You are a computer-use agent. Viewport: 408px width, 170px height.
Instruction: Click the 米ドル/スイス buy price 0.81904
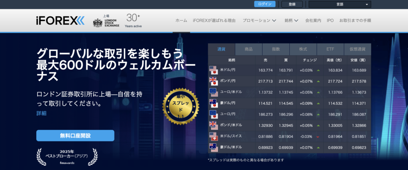(286, 137)
